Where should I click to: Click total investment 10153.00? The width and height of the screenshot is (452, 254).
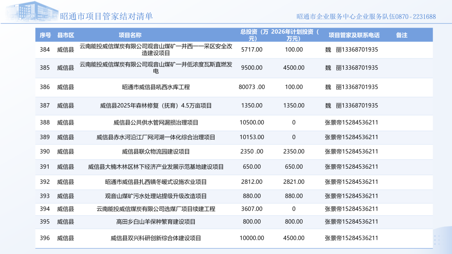pyautogui.click(x=252, y=137)
